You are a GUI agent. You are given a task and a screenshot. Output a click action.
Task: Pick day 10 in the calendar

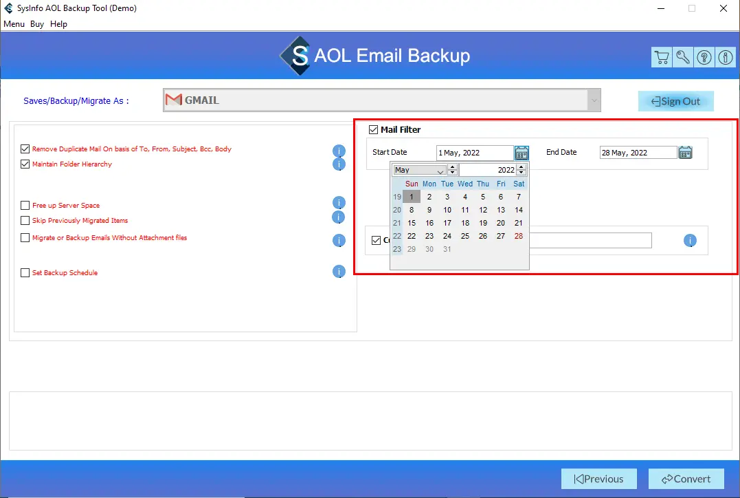pyautogui.click(x=447, y=210)
